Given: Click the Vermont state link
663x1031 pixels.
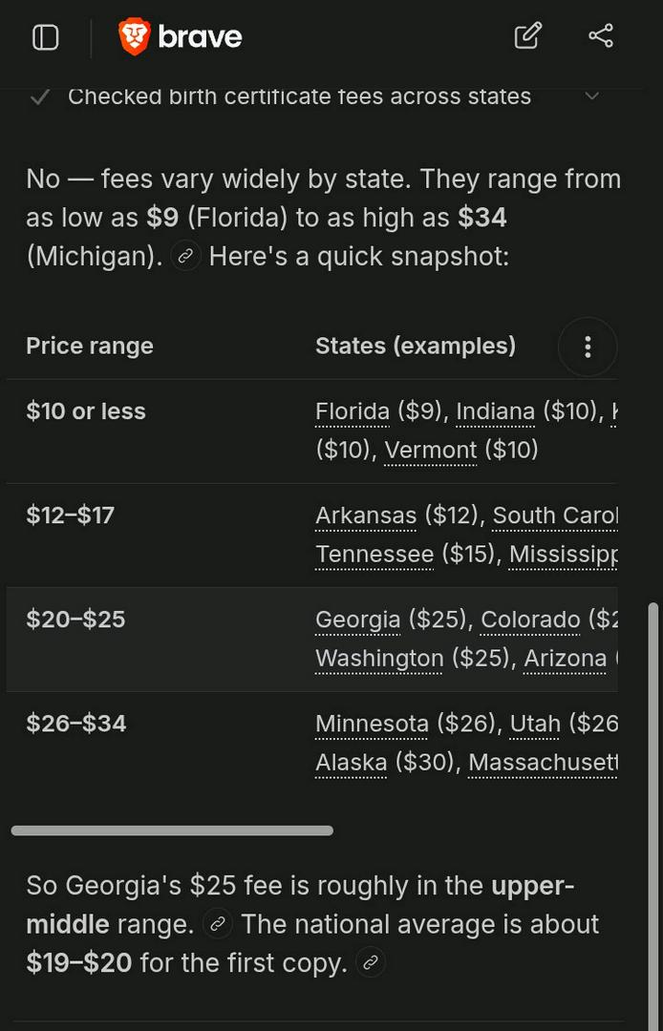Looking at the screenshot, I should [430, 451].
